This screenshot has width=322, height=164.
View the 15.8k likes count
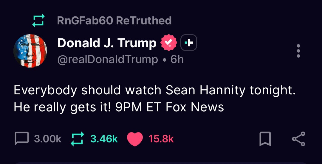pos(161,139)
